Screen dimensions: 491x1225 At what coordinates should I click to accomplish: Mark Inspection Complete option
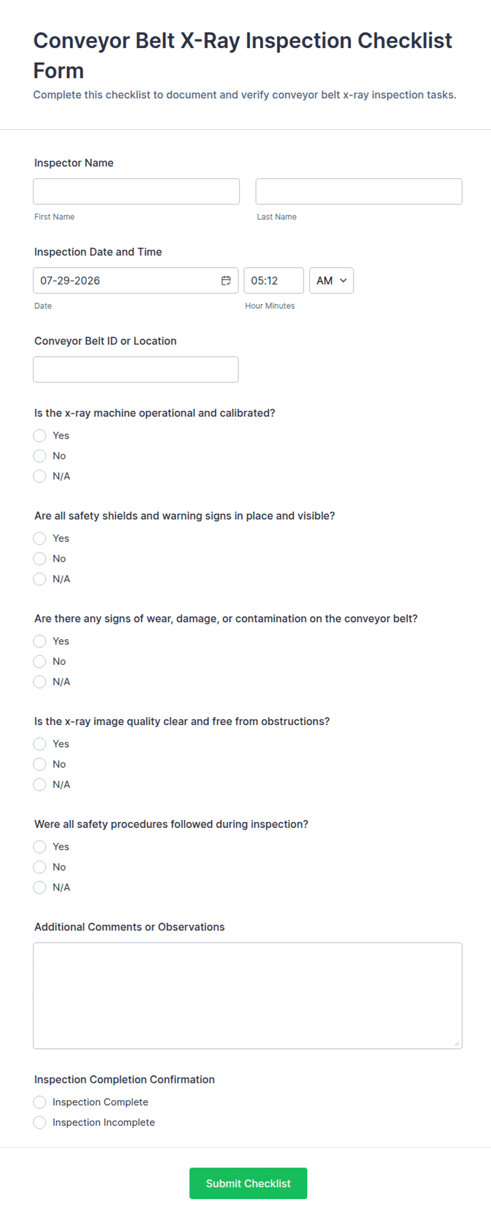click(x=40, y=1102)
